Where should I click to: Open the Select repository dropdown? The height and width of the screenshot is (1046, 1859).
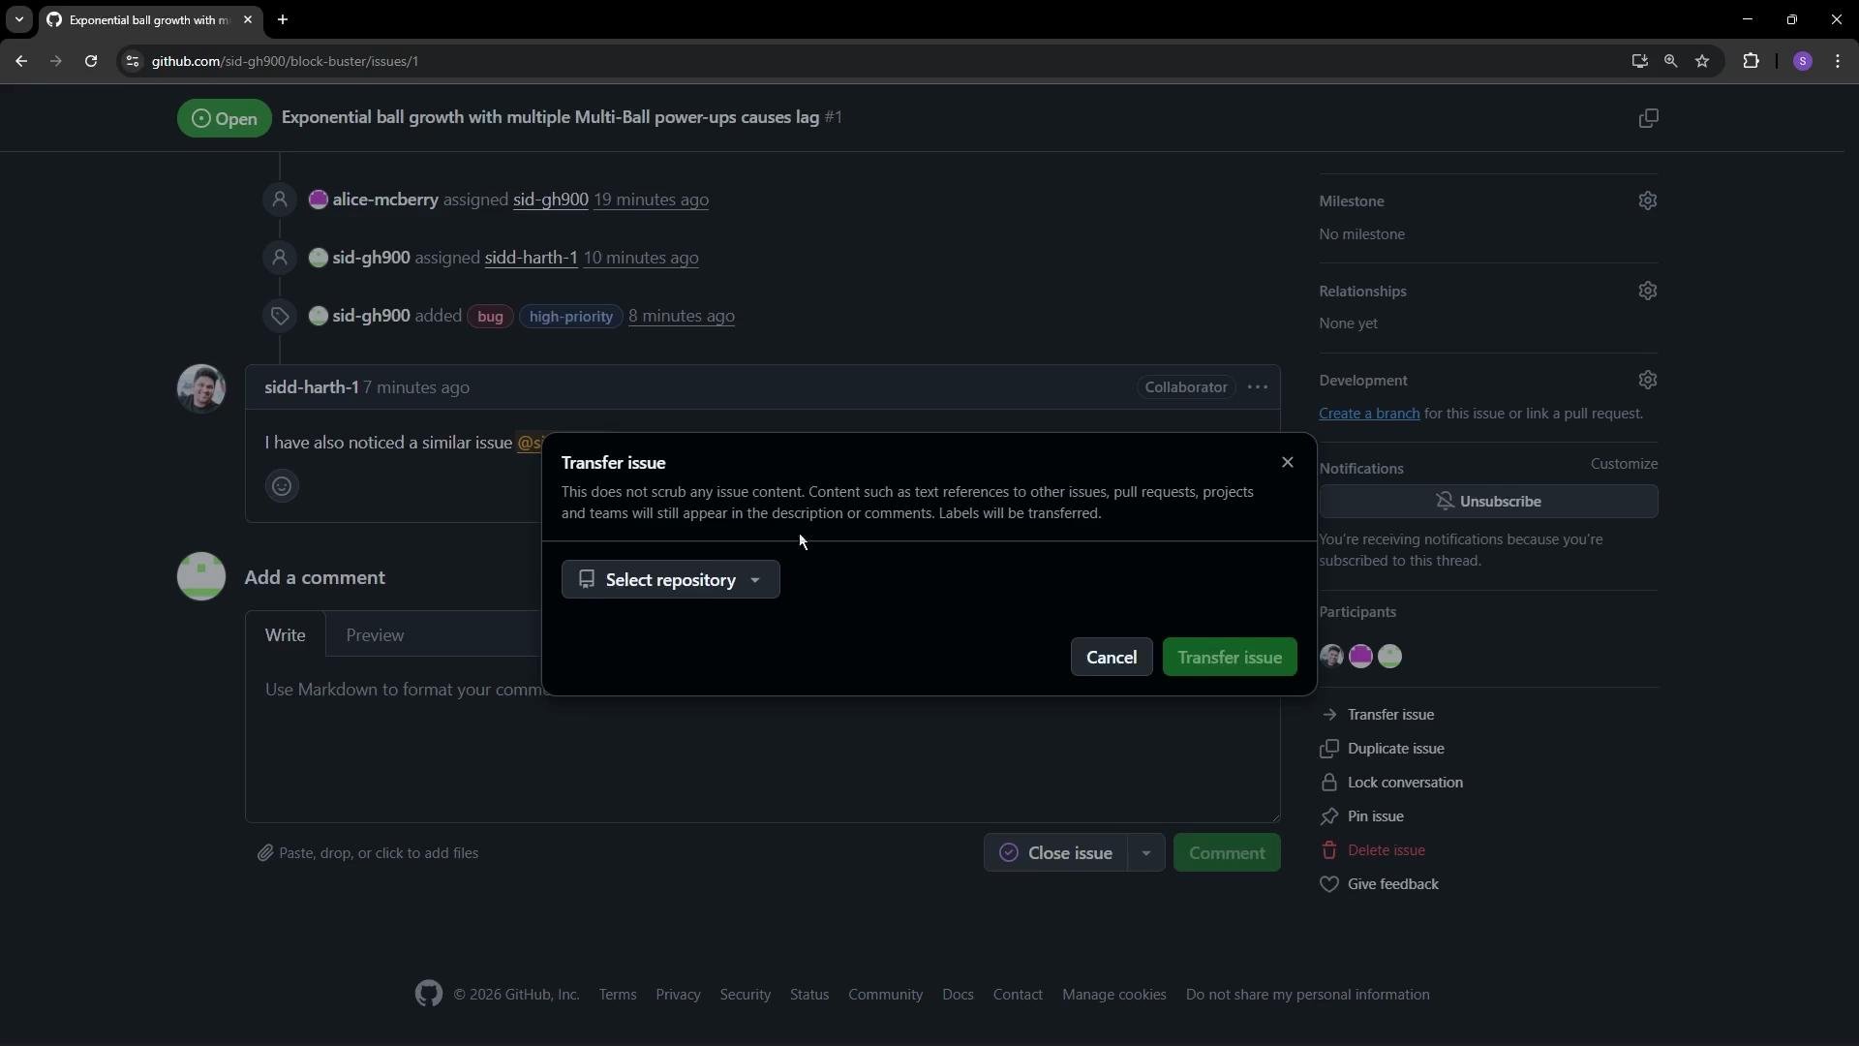[x=670, y=579]
